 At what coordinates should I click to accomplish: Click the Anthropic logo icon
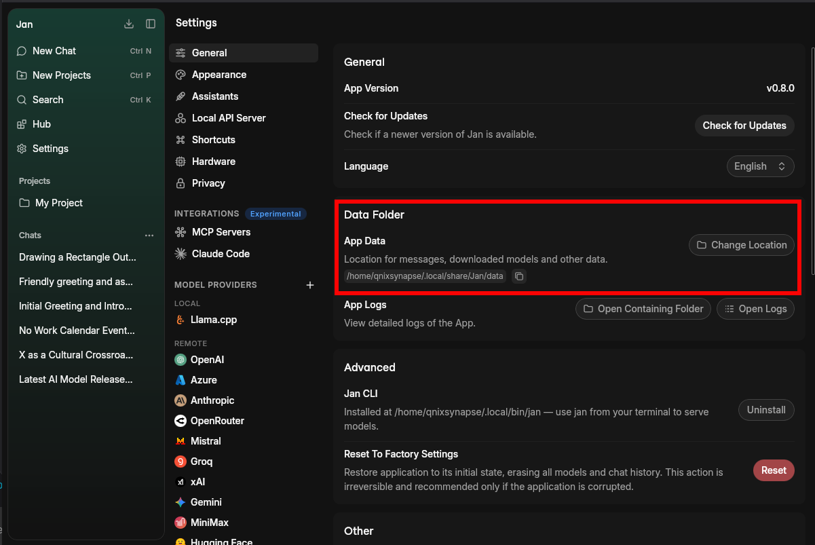pos(180,400)
